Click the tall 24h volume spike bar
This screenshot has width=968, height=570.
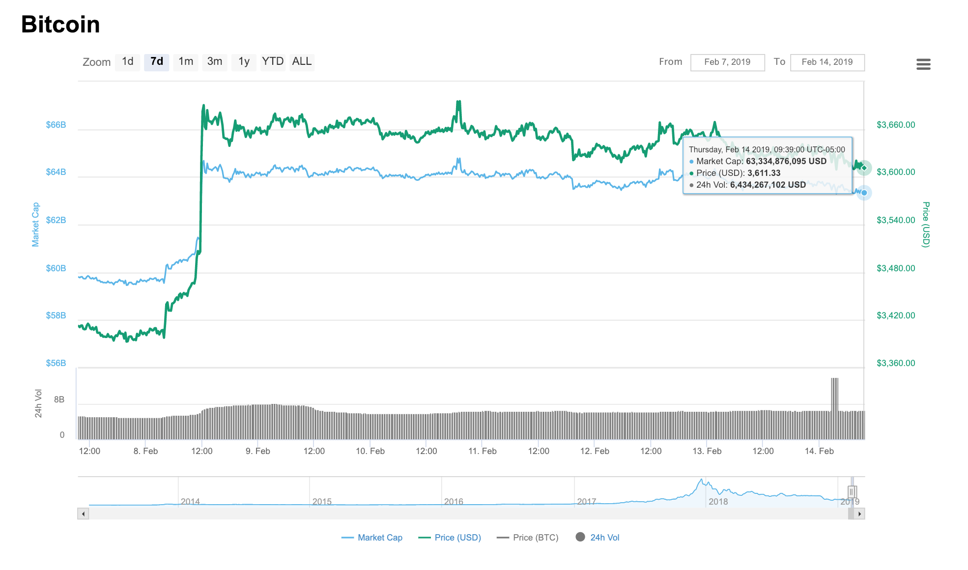834,408
